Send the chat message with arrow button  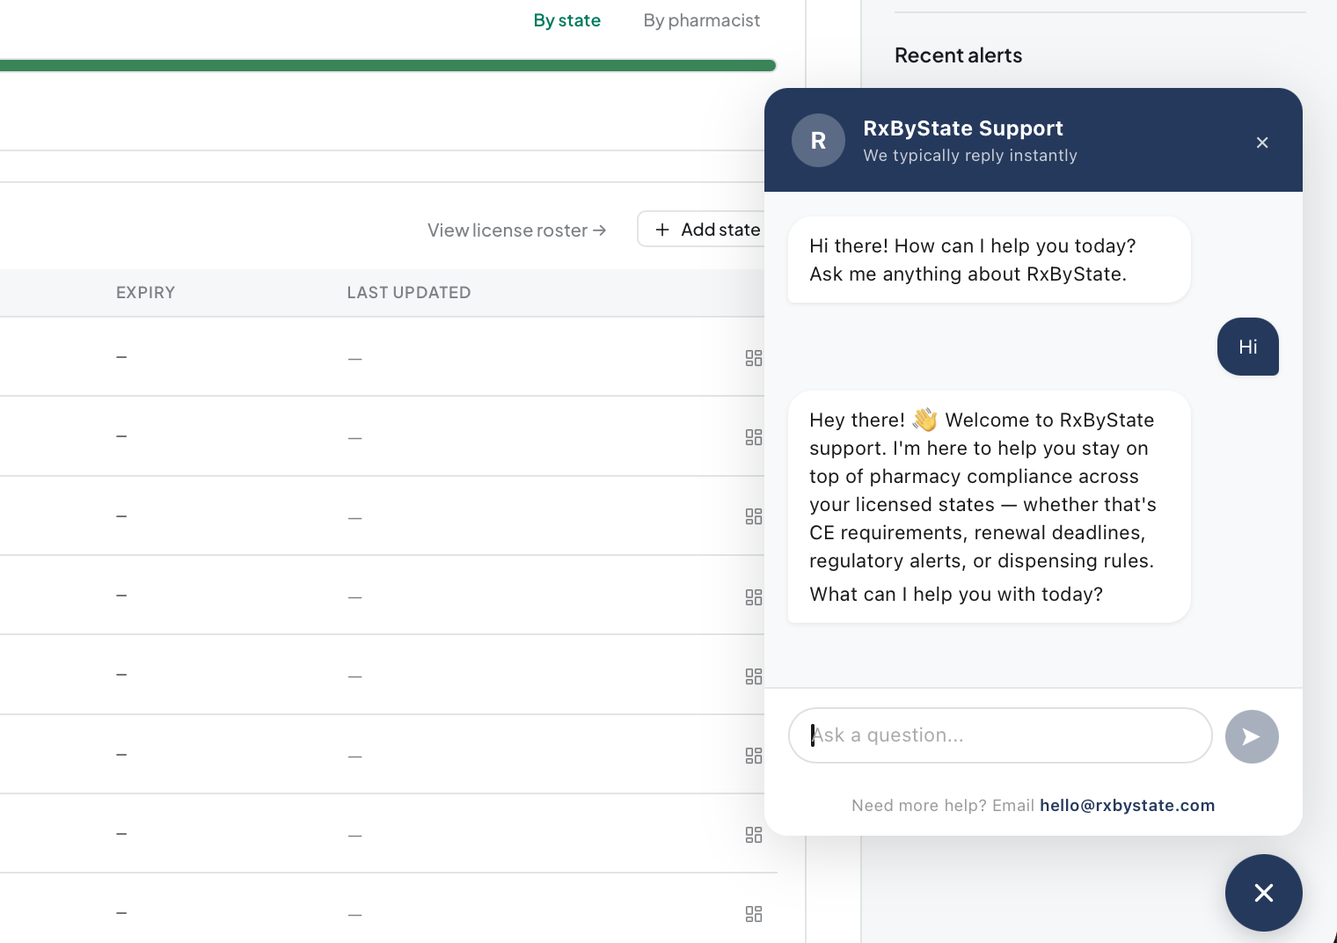point(1252,736)
